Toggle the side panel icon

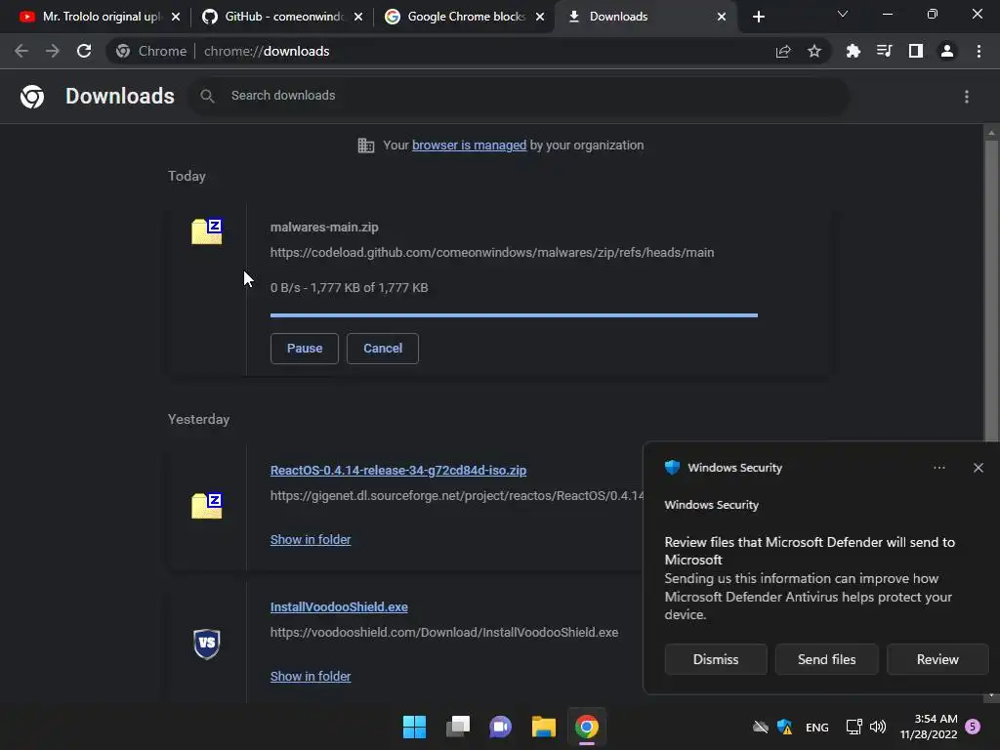tap(916, 51)
